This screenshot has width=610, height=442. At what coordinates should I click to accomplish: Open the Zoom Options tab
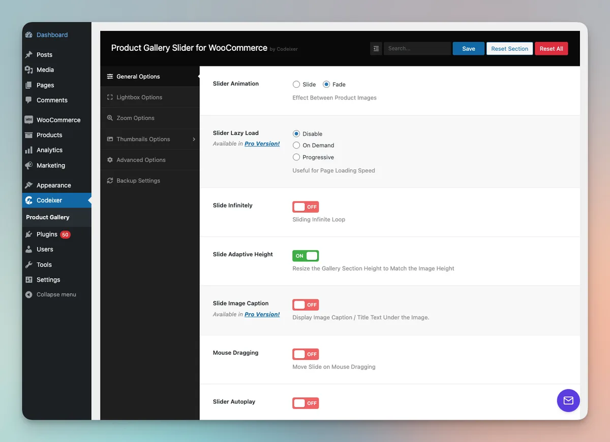(x=150, y=118)
